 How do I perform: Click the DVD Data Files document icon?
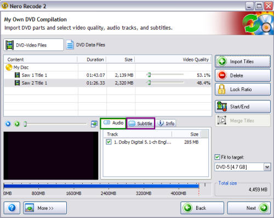(70, 45)
